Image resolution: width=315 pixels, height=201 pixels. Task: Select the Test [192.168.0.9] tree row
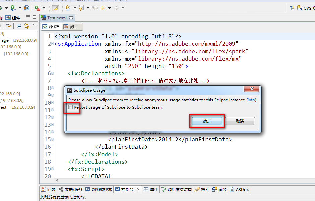17,107
